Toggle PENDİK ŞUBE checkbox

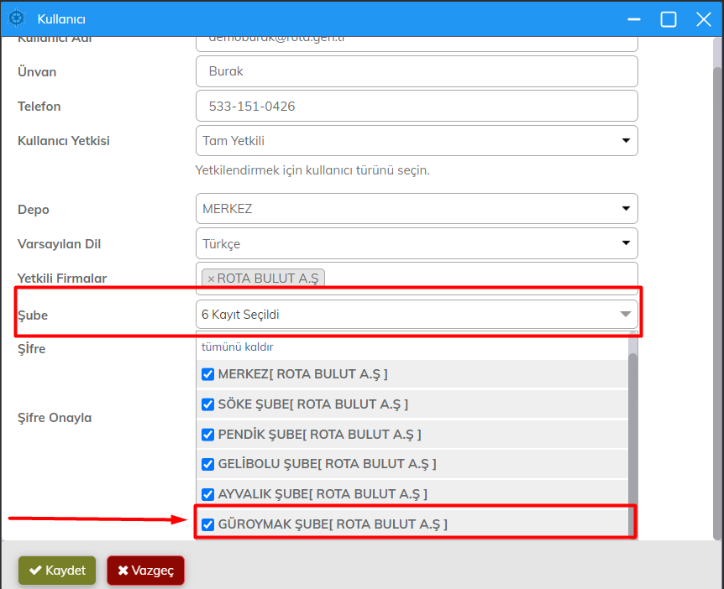click(208, 435)
